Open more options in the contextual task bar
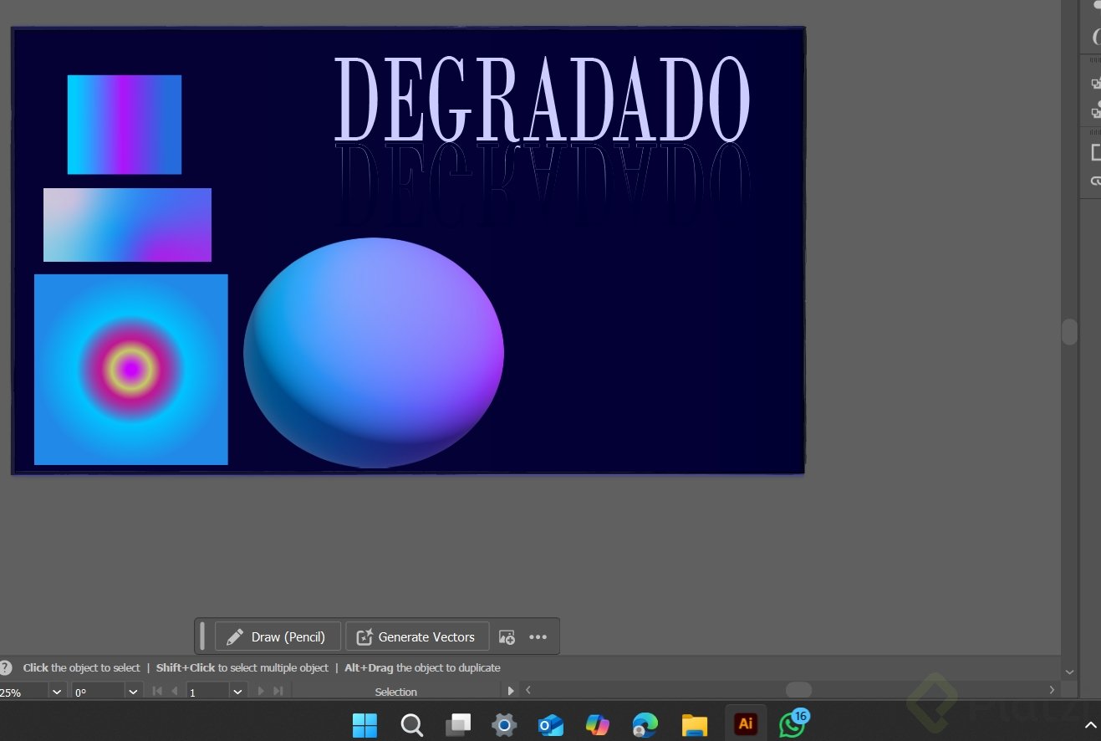 click(538, 637)
